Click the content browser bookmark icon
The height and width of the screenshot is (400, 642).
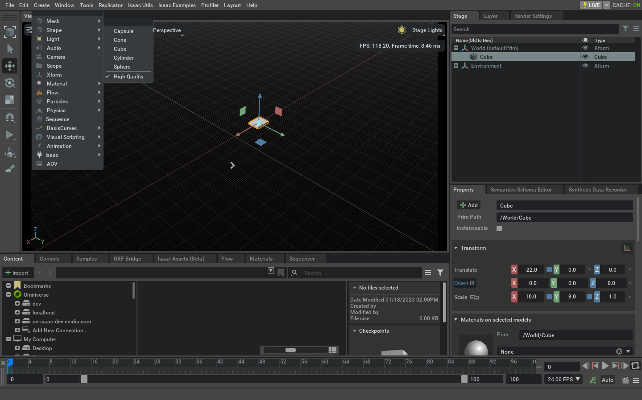click(x=281, y=273)
